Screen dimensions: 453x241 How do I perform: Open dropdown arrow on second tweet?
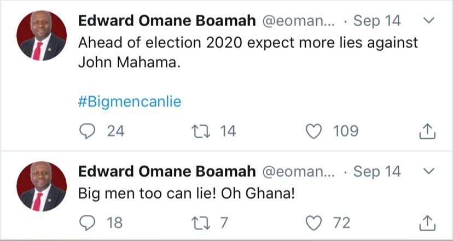(429, 171)
